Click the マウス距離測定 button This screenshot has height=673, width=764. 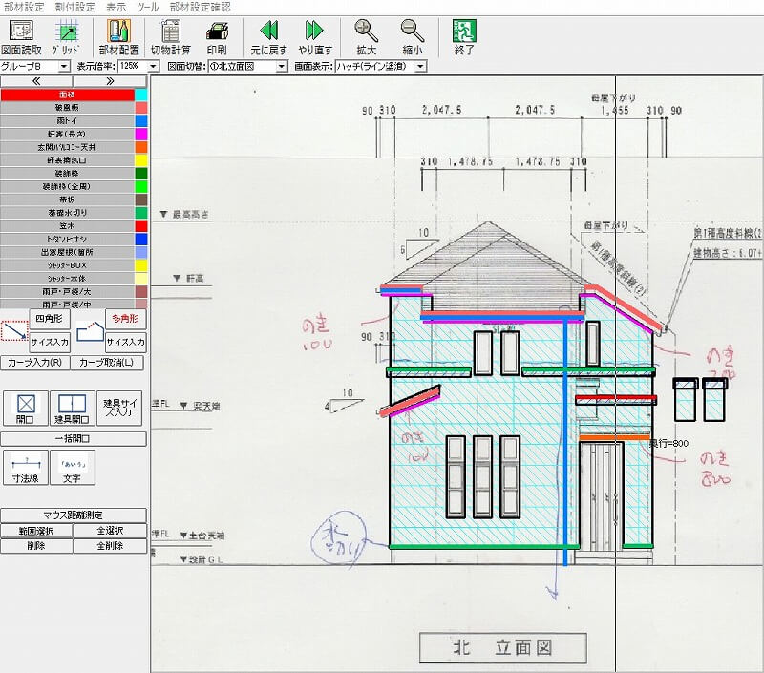pos(74,515)
